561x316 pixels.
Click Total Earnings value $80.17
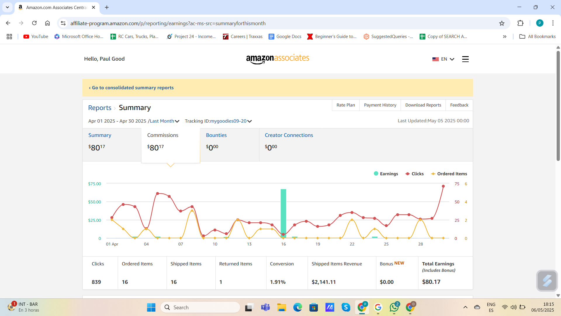pos(431,282)
